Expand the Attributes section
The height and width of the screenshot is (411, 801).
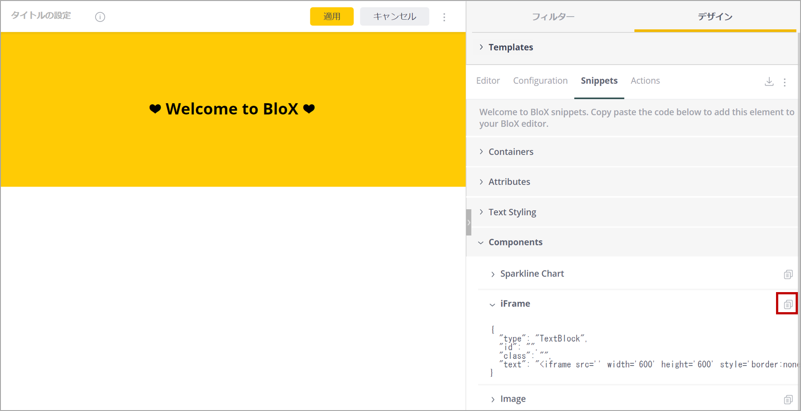point(632,182)
